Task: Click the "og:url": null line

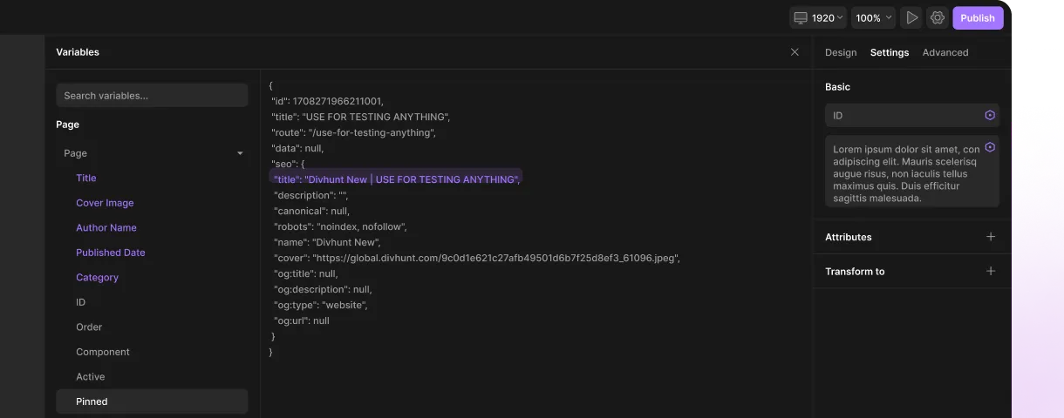Action: 302,320
